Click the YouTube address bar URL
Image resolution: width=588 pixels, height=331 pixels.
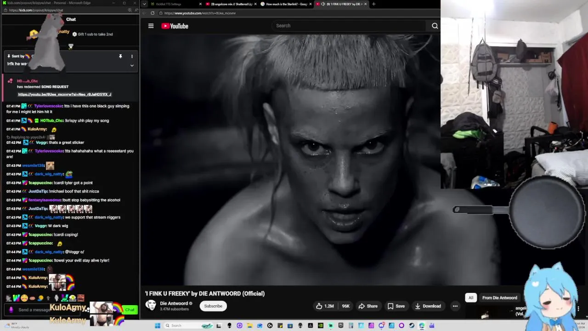coord(200,13)
